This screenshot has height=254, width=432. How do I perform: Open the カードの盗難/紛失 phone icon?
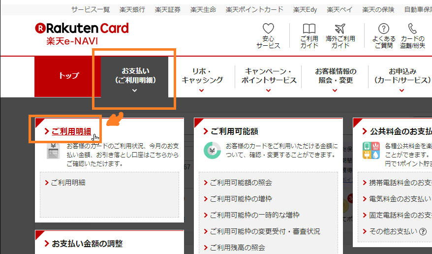(412, 29)
